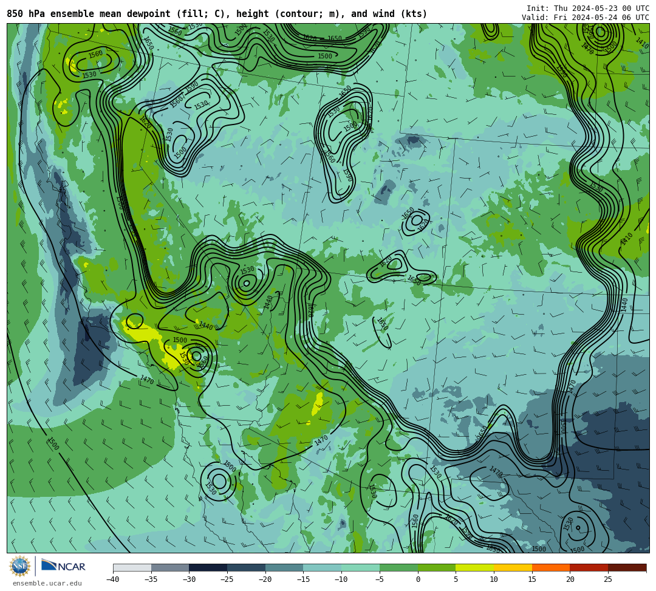Click the -20 colorbar tick label
656x591 pixels.
click(x=265, y=579)
